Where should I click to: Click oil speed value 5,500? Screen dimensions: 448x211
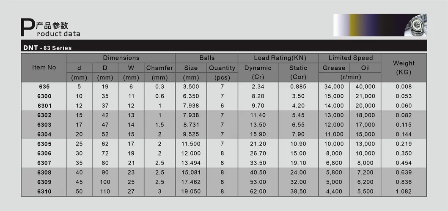(365, 192)
